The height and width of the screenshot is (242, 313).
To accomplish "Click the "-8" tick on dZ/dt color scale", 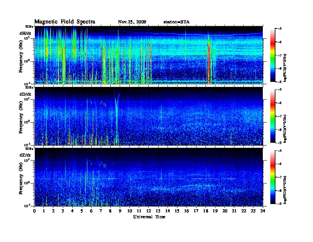I will [280, 191].
